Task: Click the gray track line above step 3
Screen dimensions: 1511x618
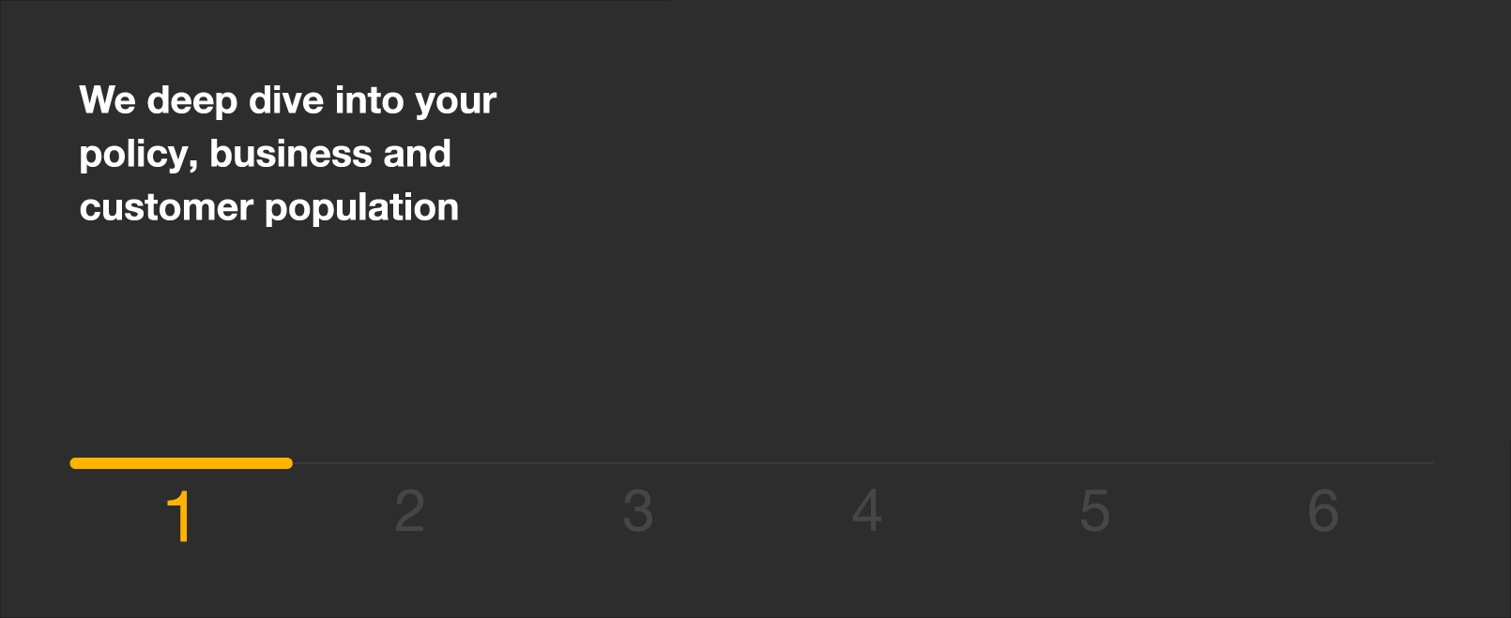Action: (x=637, y=462)
